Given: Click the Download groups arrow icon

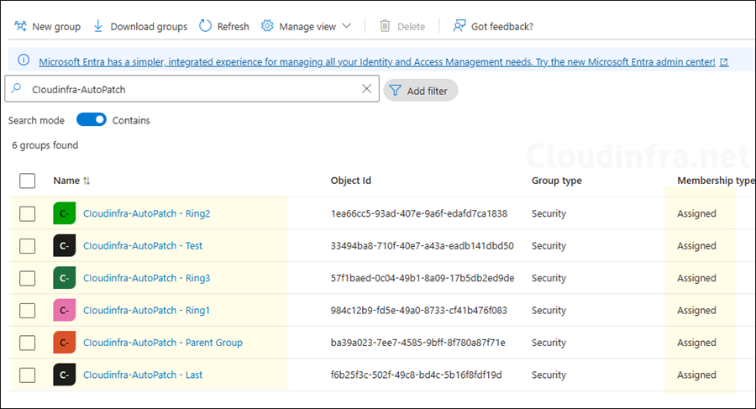Looking at the screenshot, I should tap(98, 26).
